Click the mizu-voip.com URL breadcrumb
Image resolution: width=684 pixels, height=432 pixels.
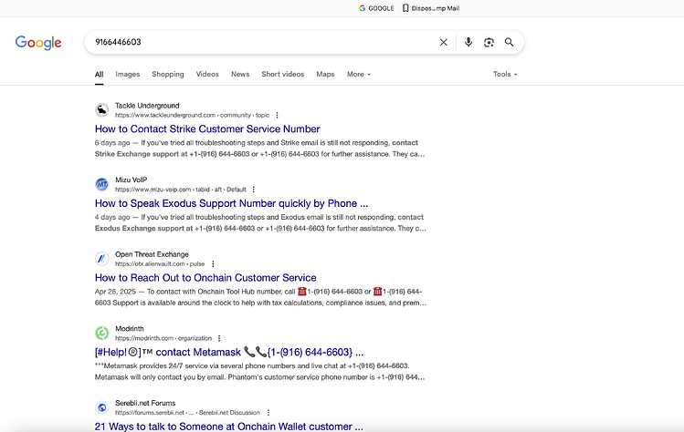click(181, 190)
